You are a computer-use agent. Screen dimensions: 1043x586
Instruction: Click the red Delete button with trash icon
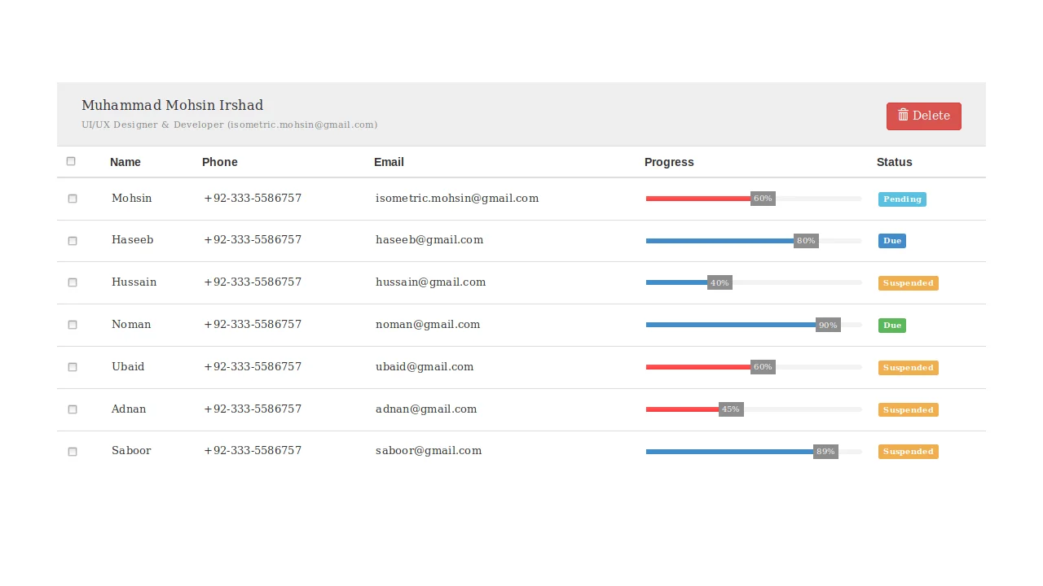pyautogui.click(x=923, y=116)
